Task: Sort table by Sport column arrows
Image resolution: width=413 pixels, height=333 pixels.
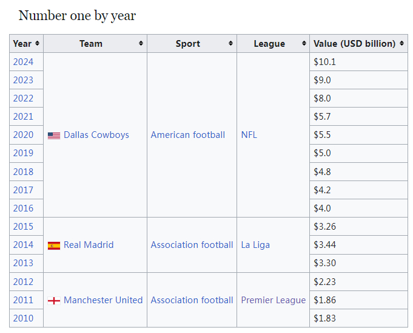Action: 231,44
